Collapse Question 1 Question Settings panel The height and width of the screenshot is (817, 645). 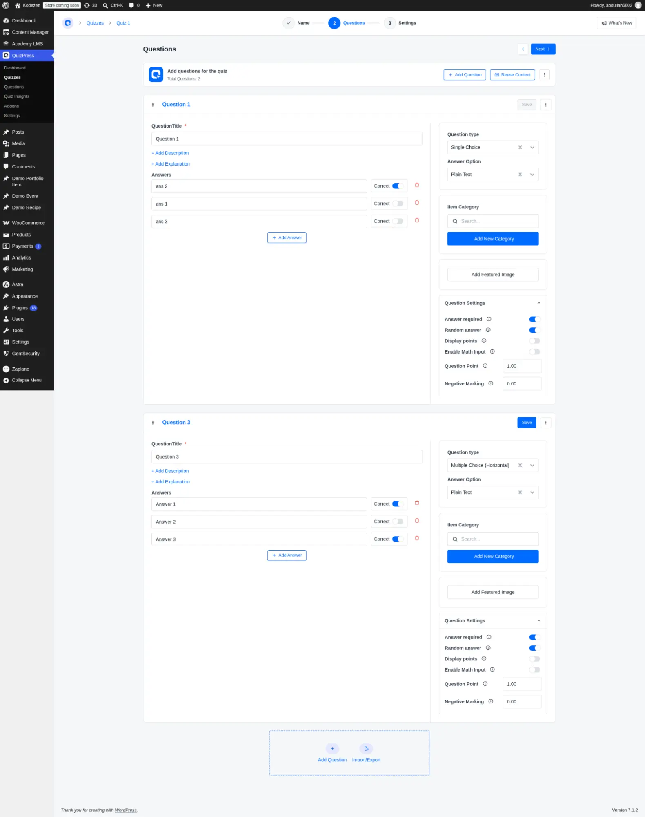pos(539,303)
